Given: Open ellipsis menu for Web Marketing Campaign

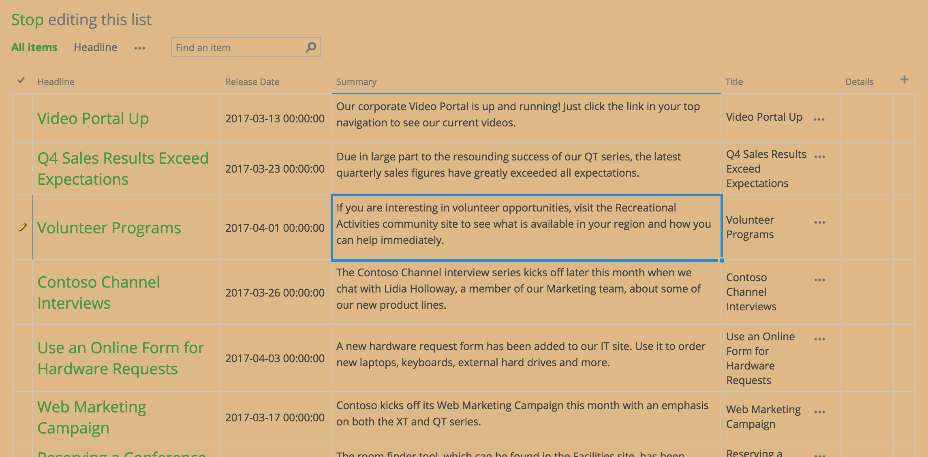Looking at the screenshot, I should (x=819, y=412).
